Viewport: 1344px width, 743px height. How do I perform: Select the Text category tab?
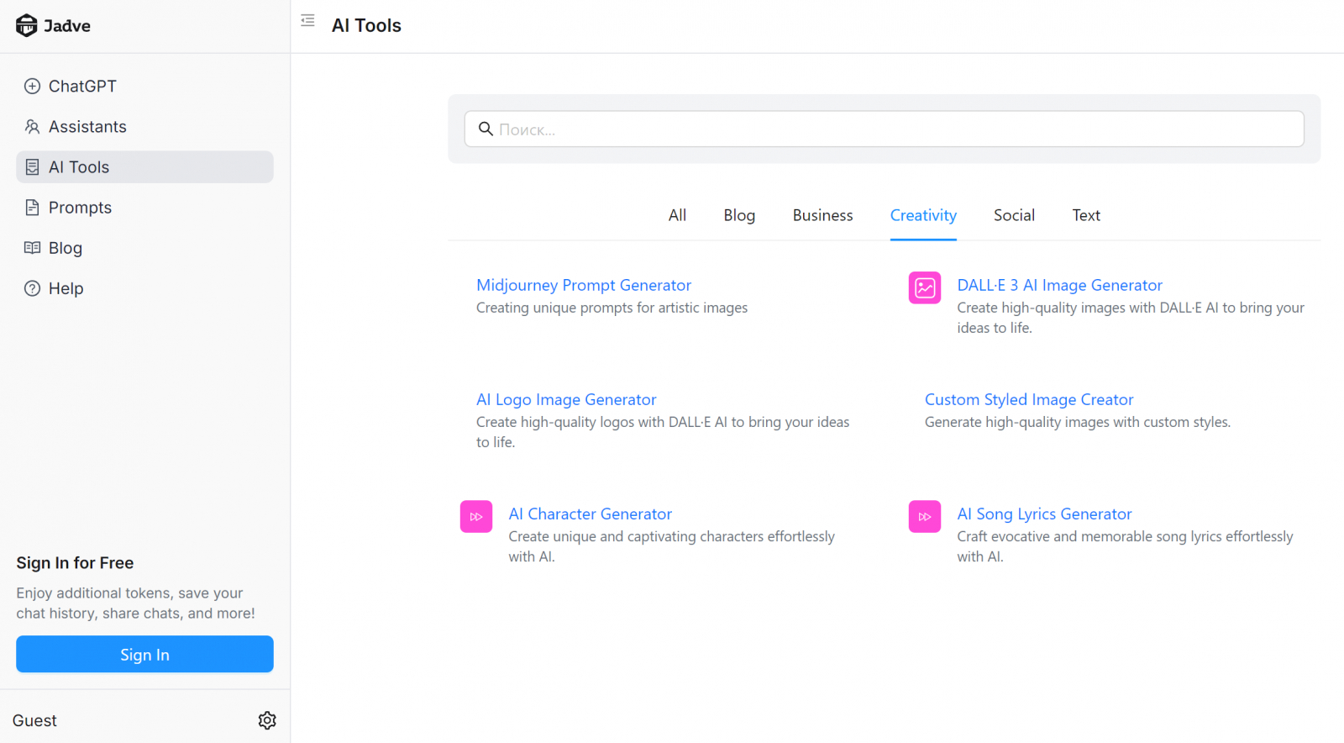[x=1086, y=216]
